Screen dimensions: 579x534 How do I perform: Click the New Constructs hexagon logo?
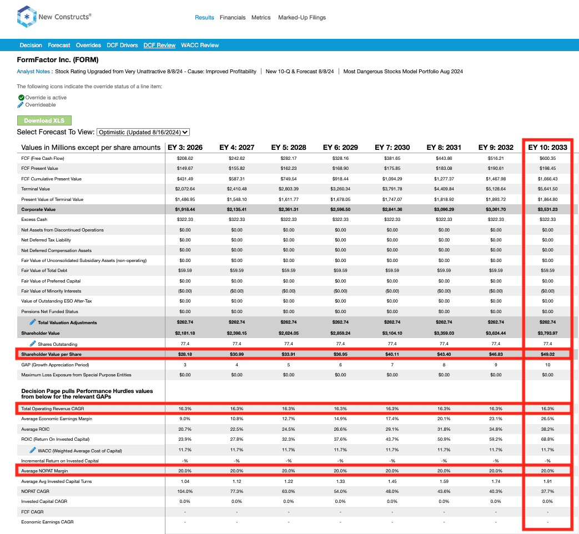(x=27, y=17)
